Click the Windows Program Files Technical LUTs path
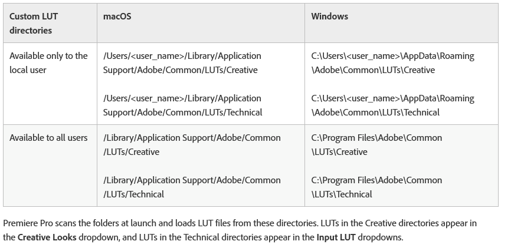The image size is (511, 251). tap(376, 187)
